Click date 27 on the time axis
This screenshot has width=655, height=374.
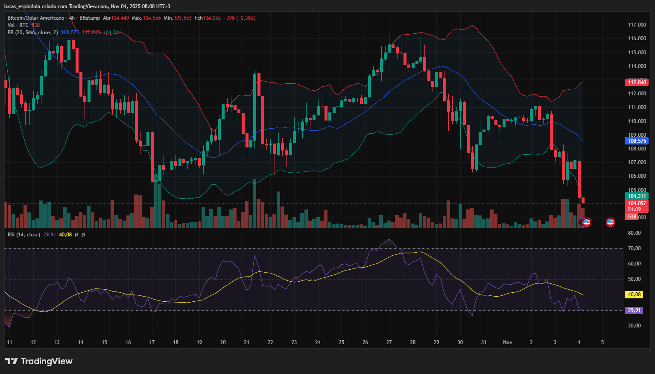389,342
